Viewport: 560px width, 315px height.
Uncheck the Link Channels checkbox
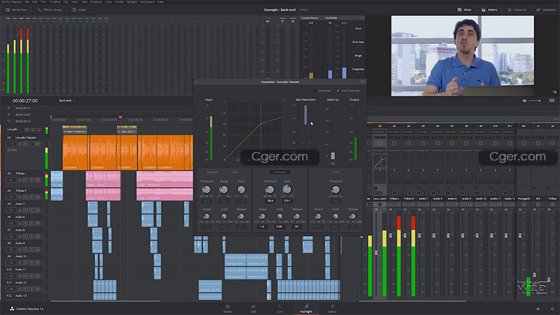[x=338, y=91]
